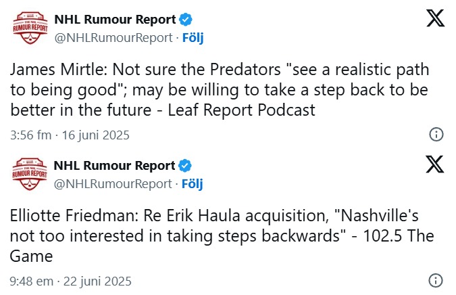Visit the @NHLRumourReport handle in the first tweet
Image resolution: width=456 pixels, height=295 pixels.
pos(113,38)
